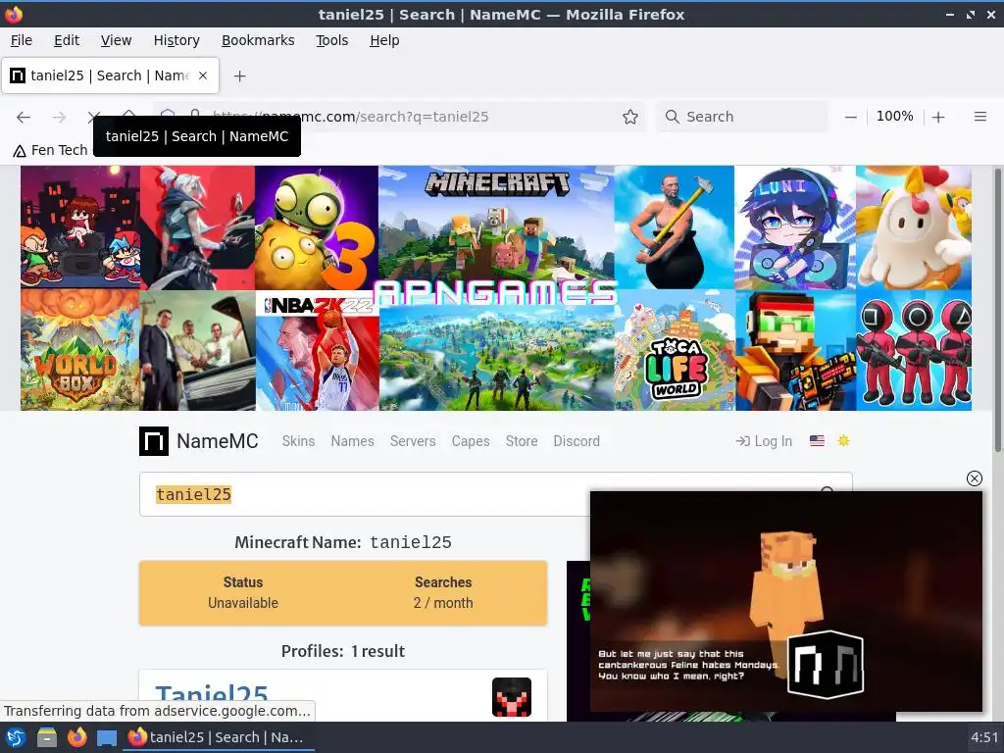Launch Firefox from taskbar icon

point(76,737)
